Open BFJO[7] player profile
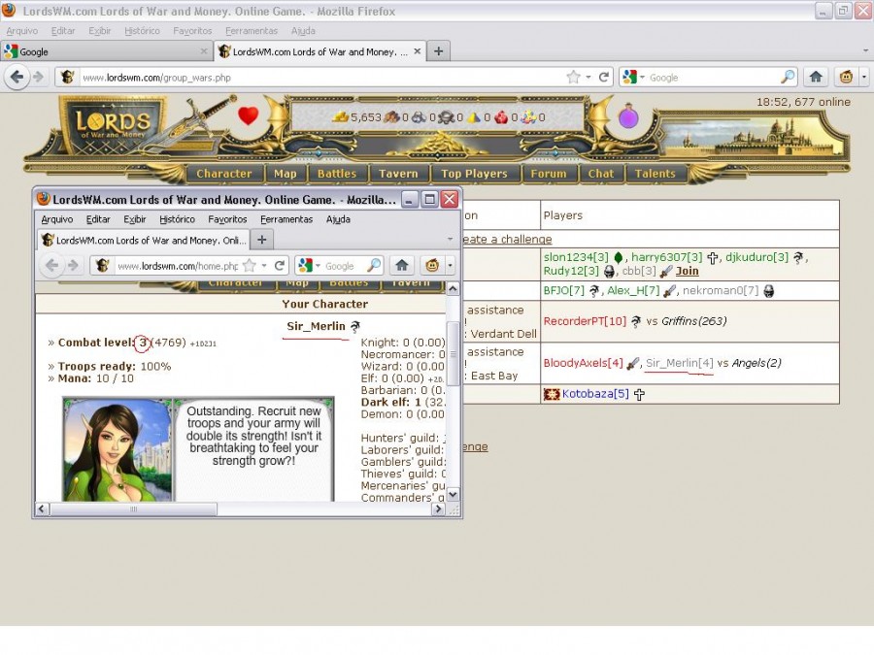Viewport: 874px width, 655px height. tap(564, 291)
